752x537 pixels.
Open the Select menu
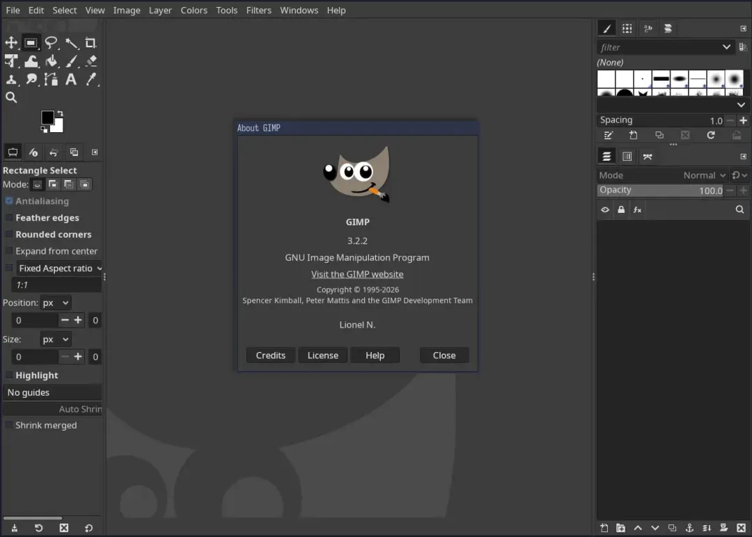(64, 10)
